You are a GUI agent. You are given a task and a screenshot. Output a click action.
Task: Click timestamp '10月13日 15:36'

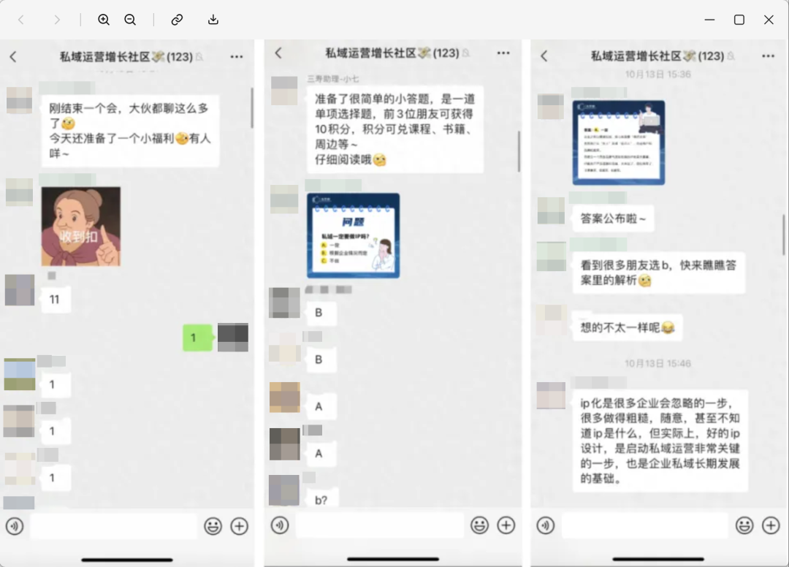[x=657, y=75]
